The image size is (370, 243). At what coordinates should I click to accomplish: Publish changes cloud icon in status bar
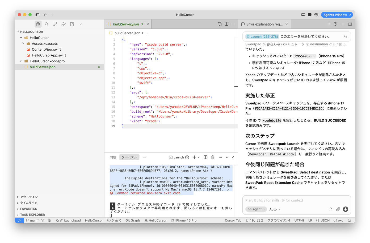coord(42,220)
